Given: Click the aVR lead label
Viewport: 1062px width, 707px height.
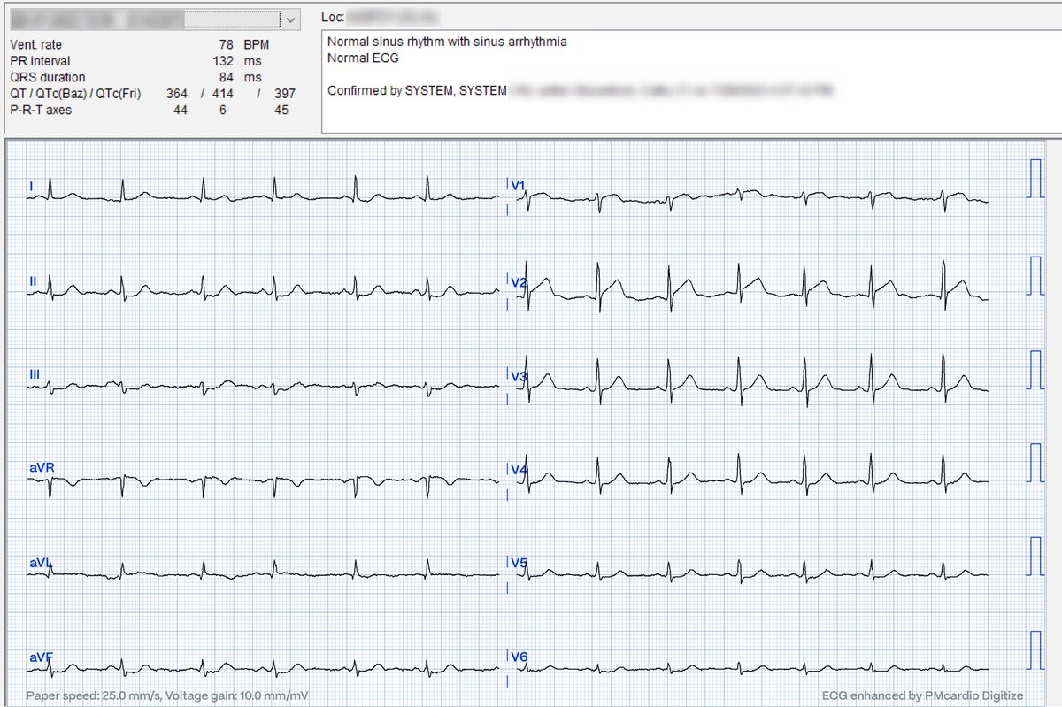Looking at the screenshot, I should (x=42, y=467).
